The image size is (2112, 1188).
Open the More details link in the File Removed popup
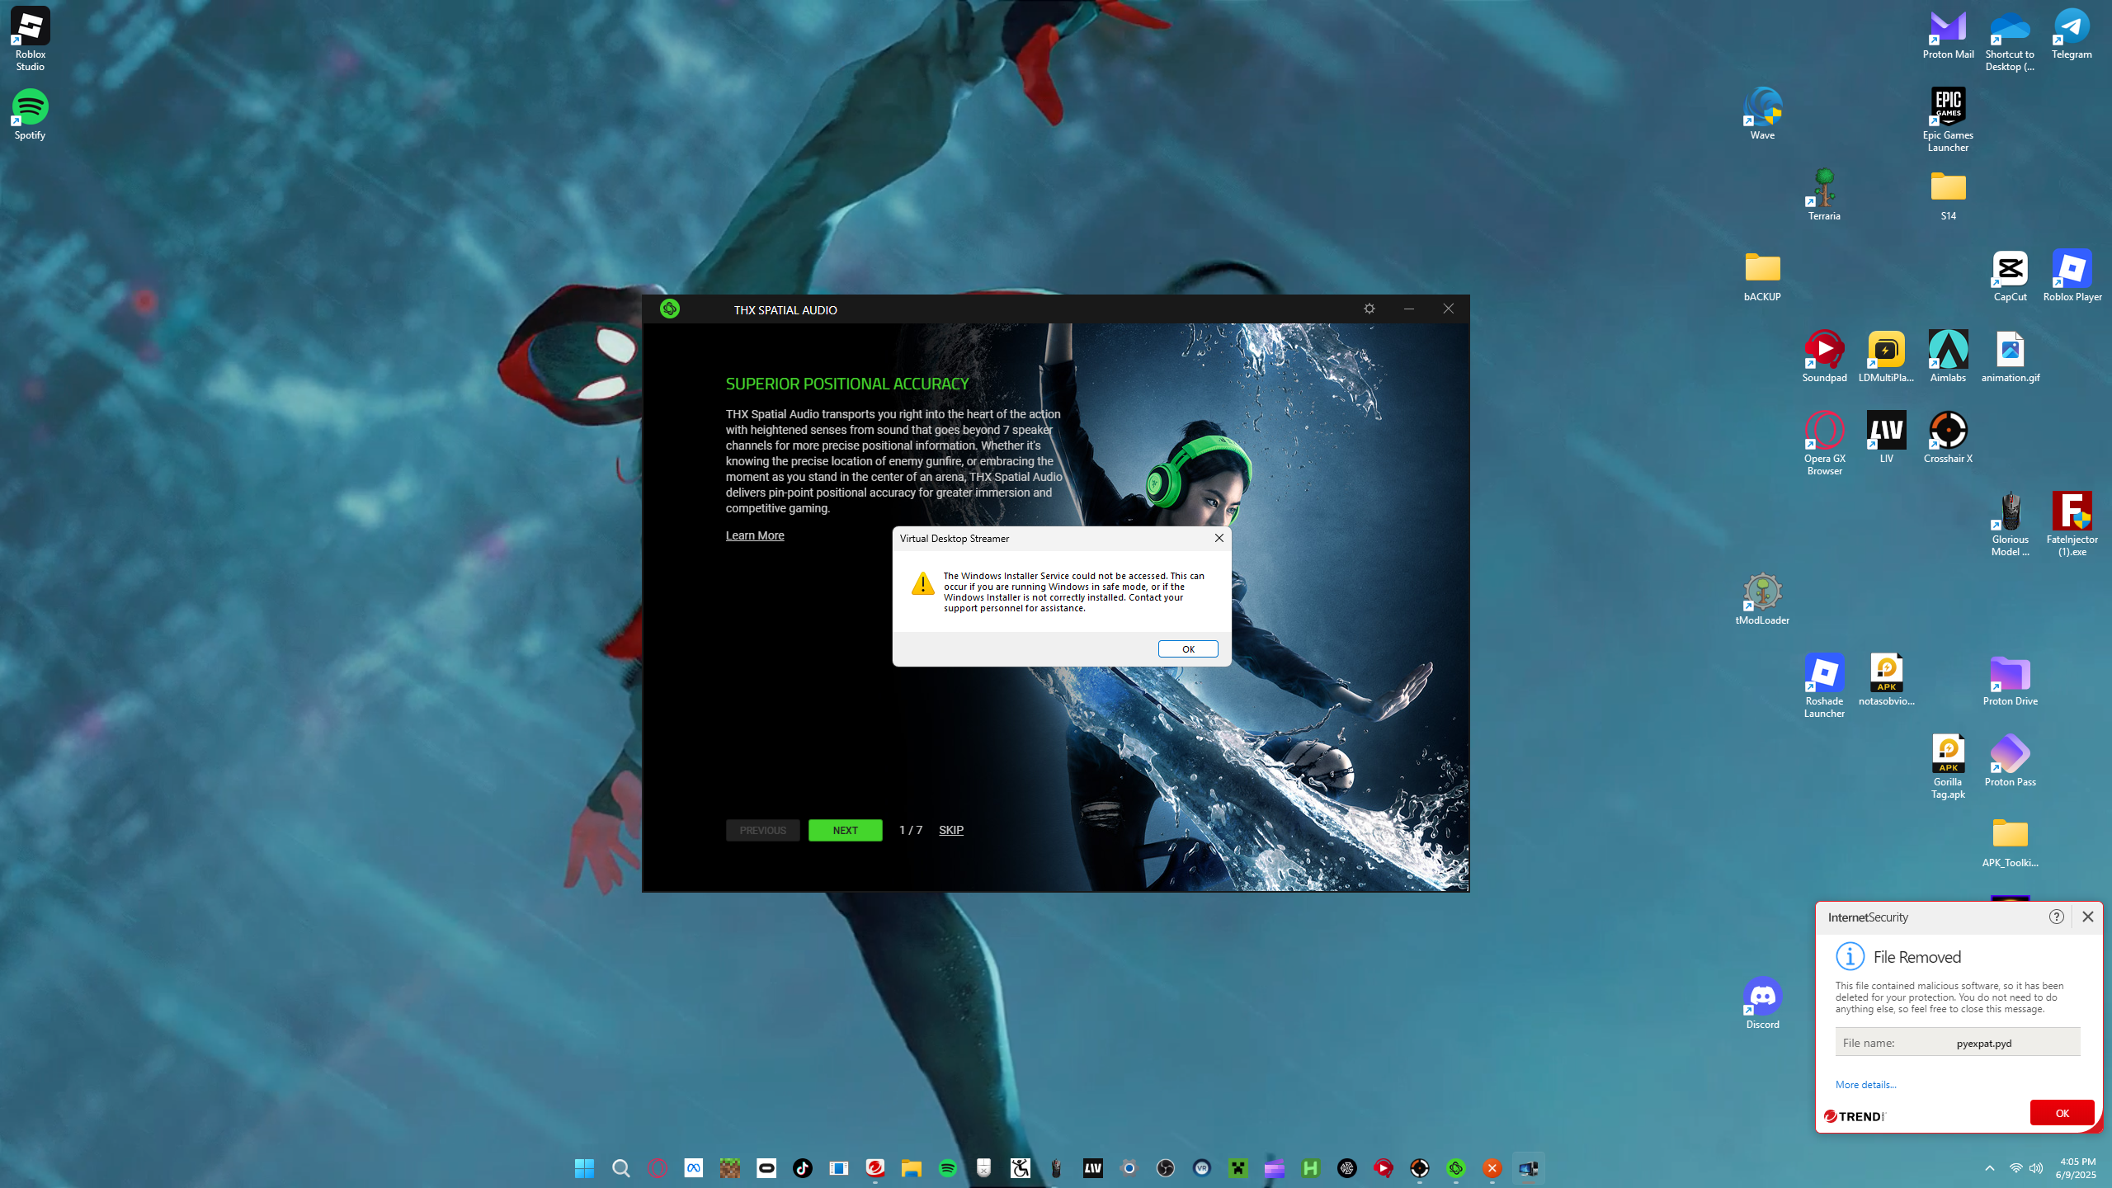click(x=1865, y=1085)
